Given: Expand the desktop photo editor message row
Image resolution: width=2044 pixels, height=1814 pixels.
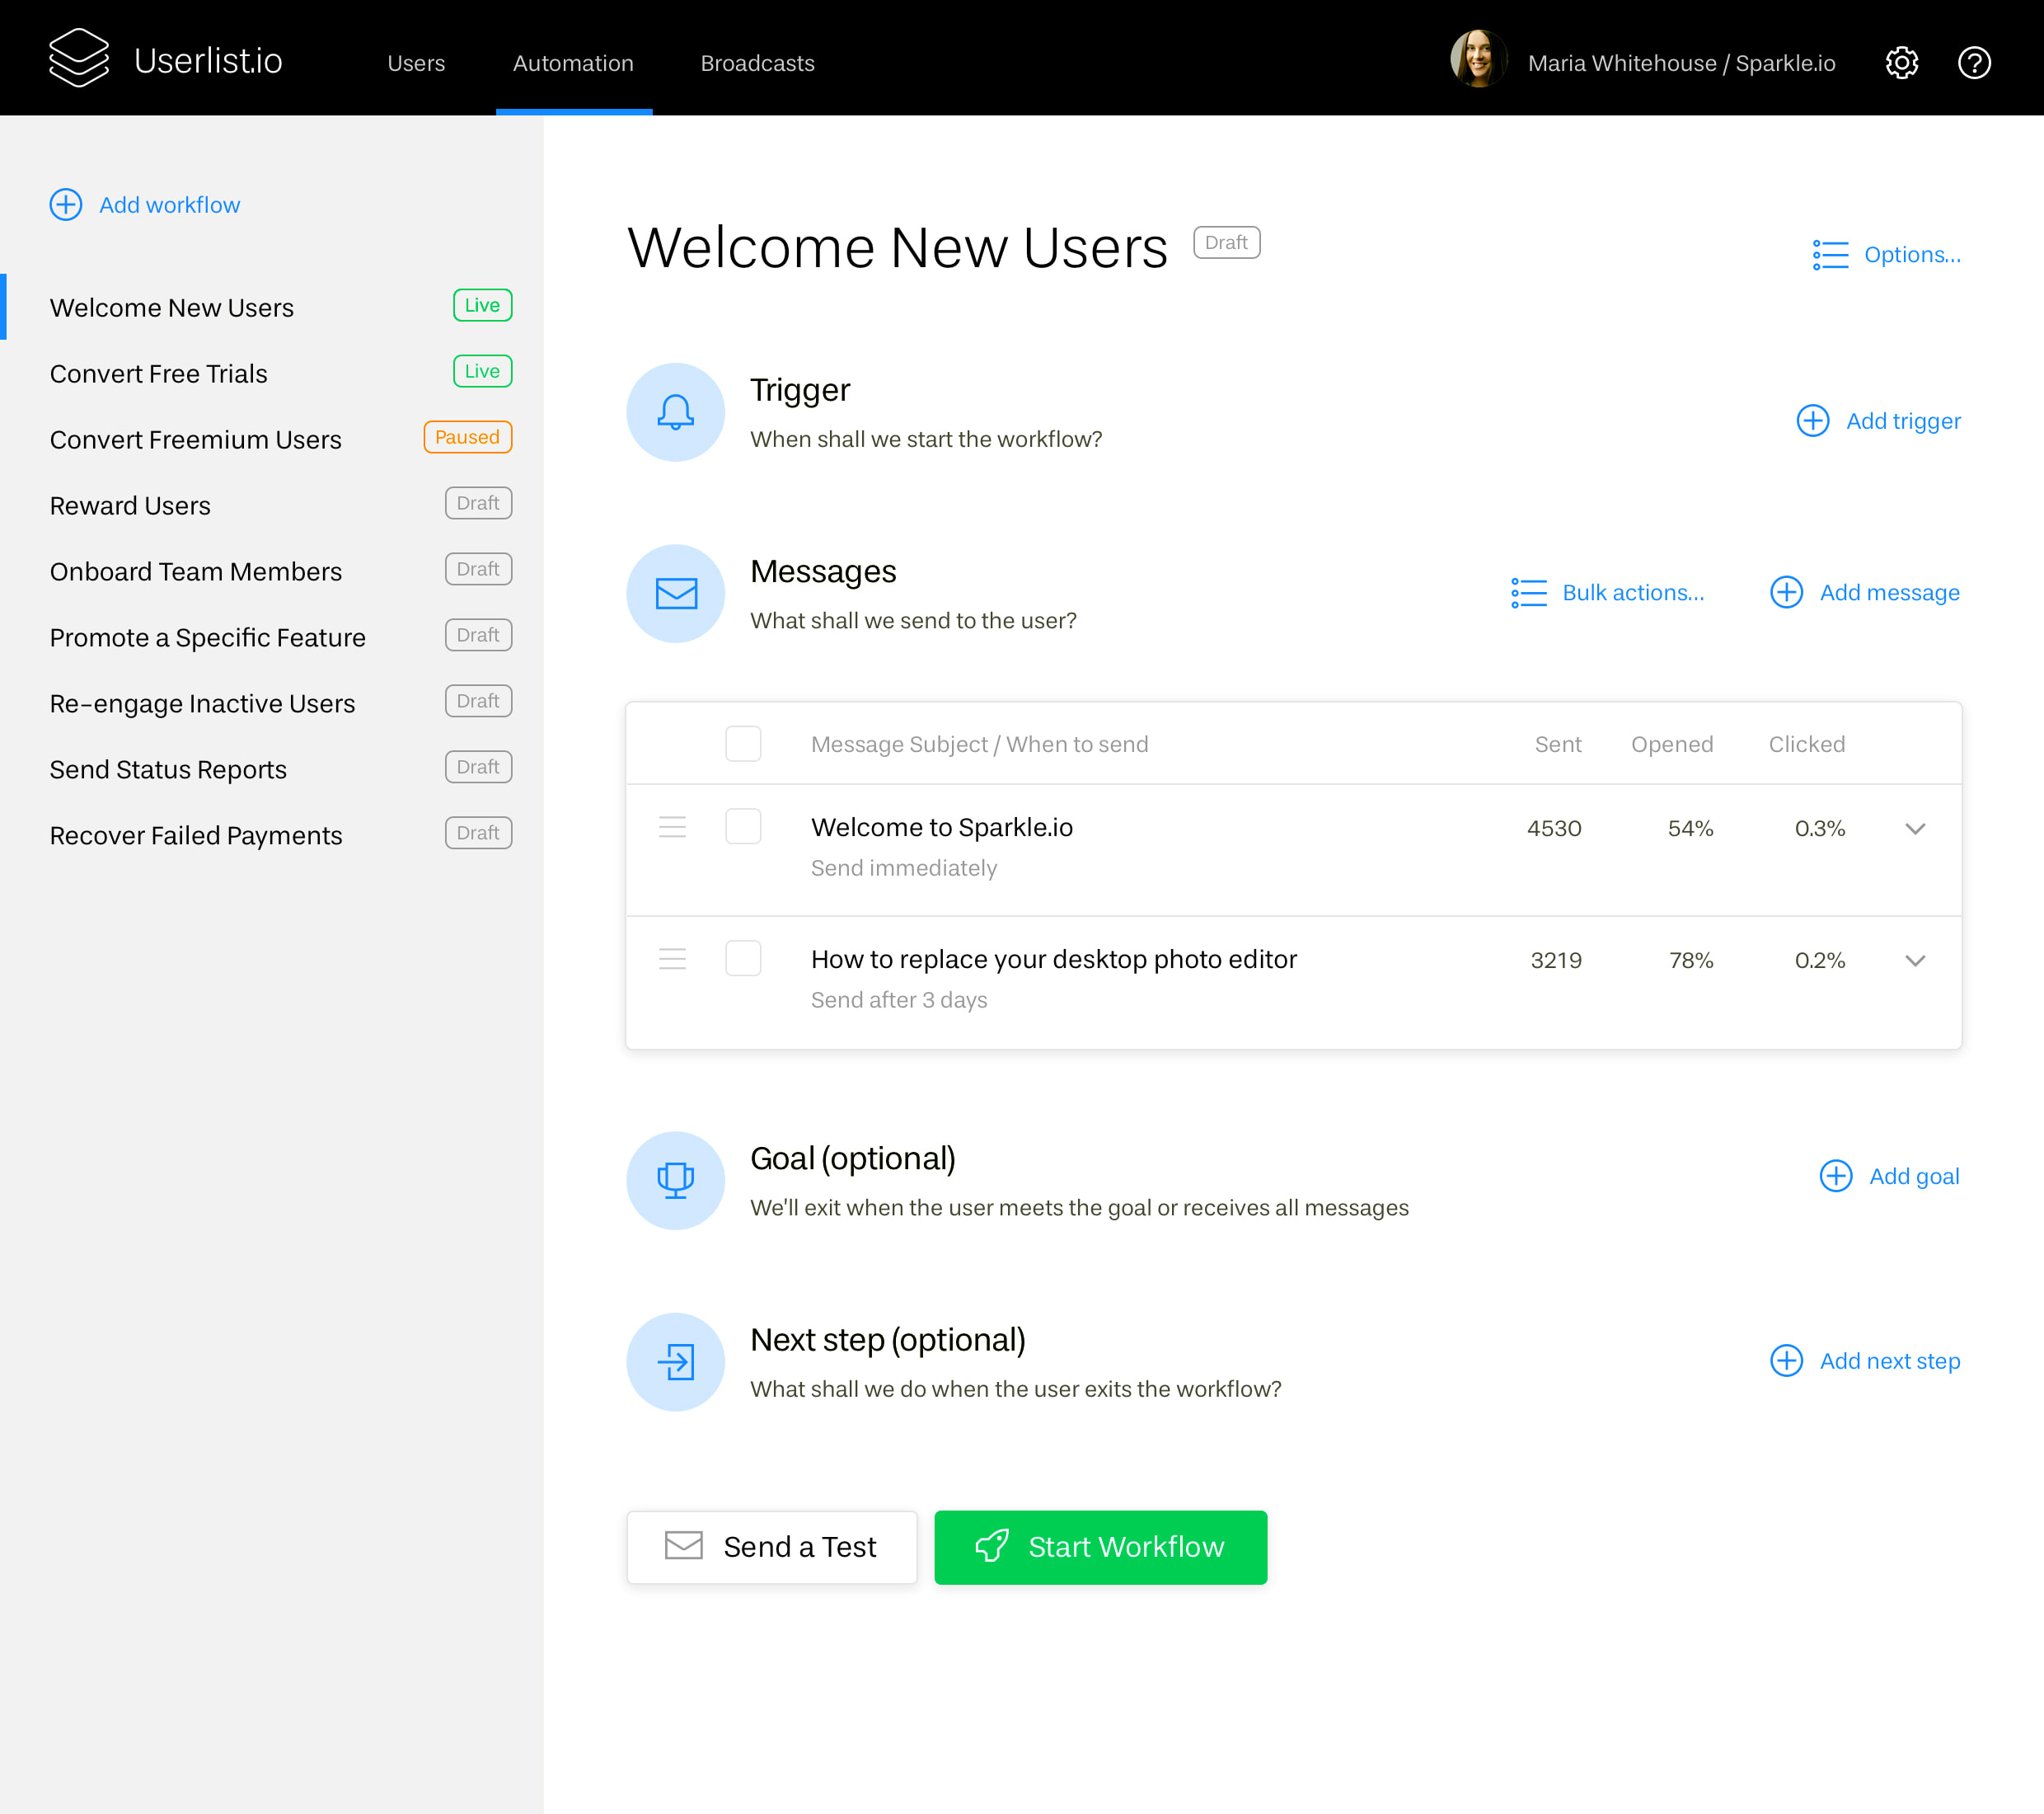Looking at the screenshot, I should point(1916,961).
